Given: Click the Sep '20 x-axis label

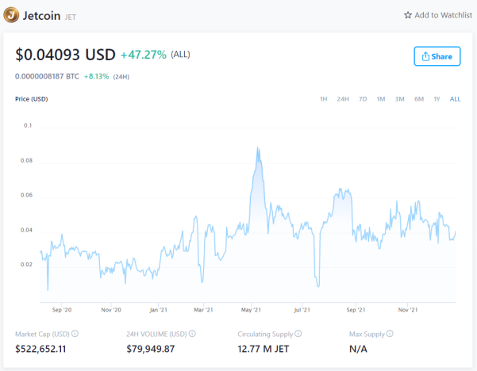Looking at the screenshot, I should click(62, 310).
